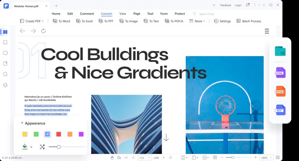
Task: Expand the Create PDF dropdown
Action: (x=32, y=21)
